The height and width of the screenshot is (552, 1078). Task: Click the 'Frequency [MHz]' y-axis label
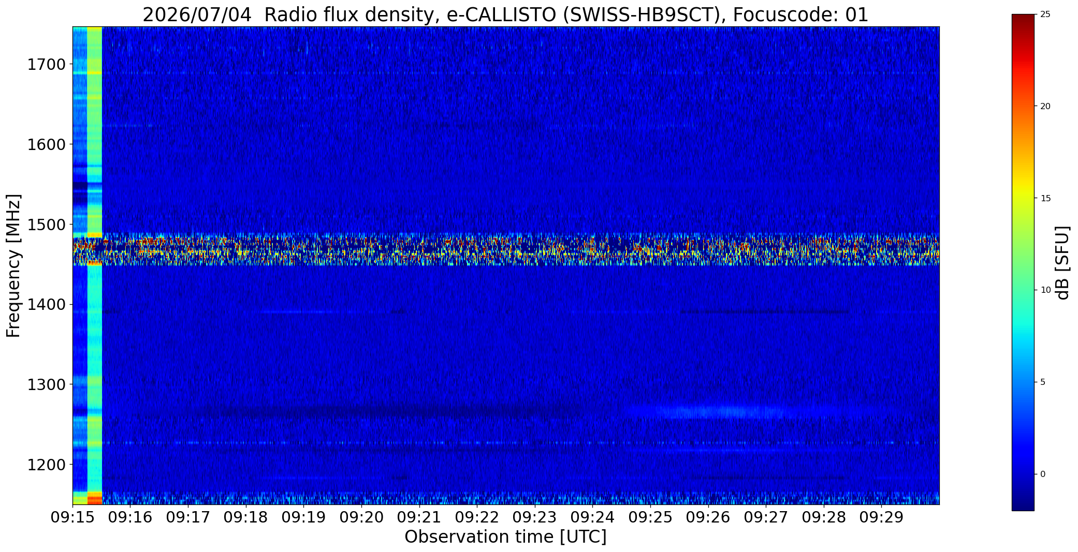[x=13, y=265]
